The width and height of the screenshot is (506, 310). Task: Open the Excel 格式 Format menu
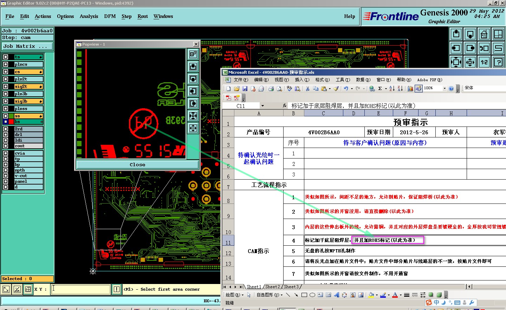322,80
